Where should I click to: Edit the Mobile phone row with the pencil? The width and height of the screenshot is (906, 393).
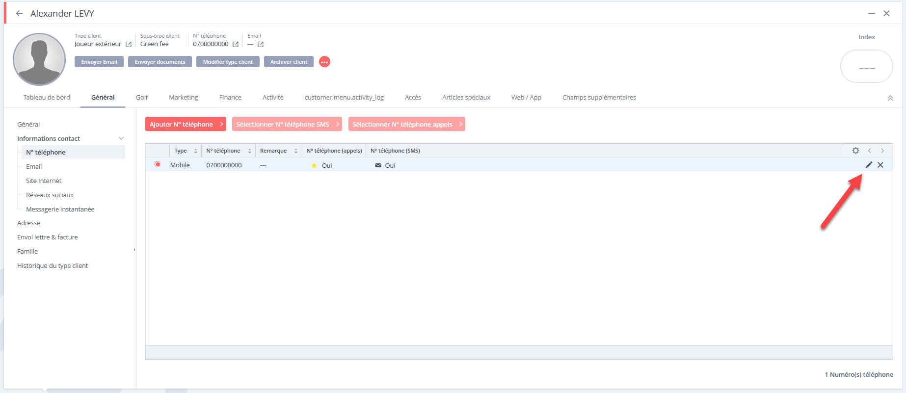(x=869, y=165)
